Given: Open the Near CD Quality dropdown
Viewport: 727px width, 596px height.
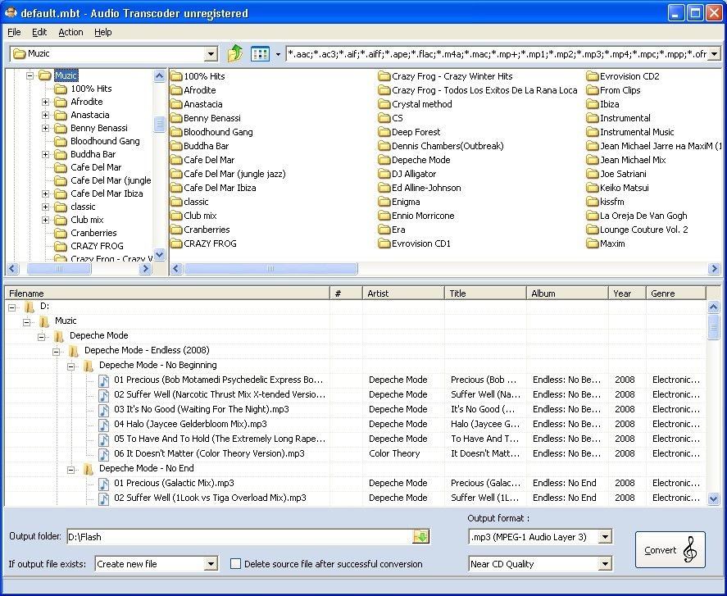Looking at the screenshot, I should pos(605,564).
